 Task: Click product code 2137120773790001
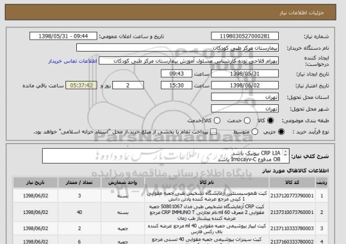[x=292, y=196]
